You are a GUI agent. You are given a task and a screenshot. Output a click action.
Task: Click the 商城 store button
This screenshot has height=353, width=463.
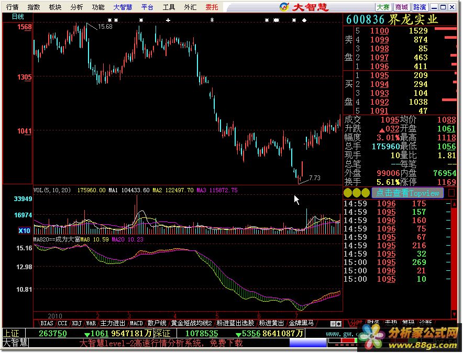(402, 7)
